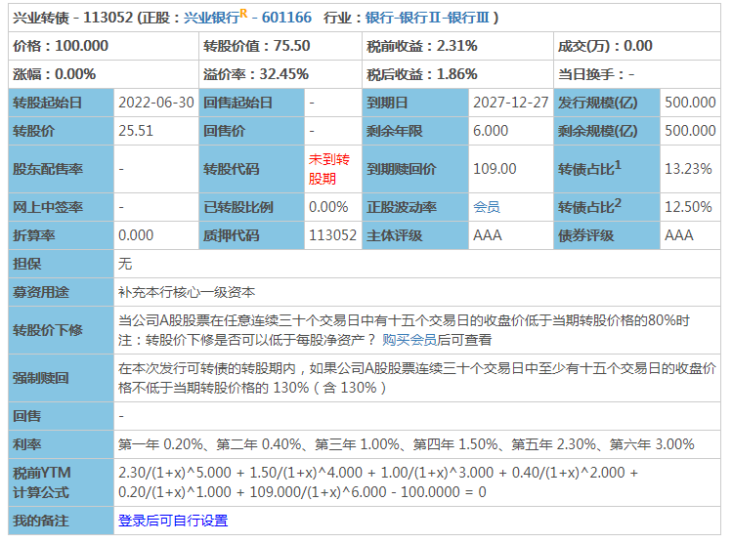Select the 股东配售率 header cell
This screenshot has width=732, height=543.
(62, 169)
